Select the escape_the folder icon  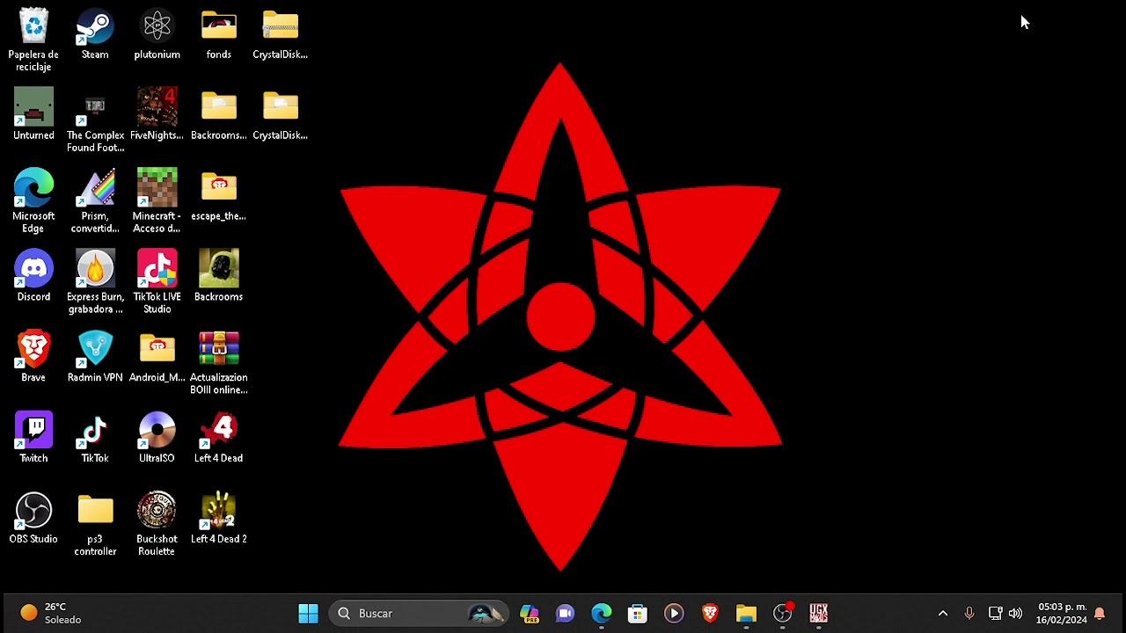pyautogui.click(x=218, y=188)
